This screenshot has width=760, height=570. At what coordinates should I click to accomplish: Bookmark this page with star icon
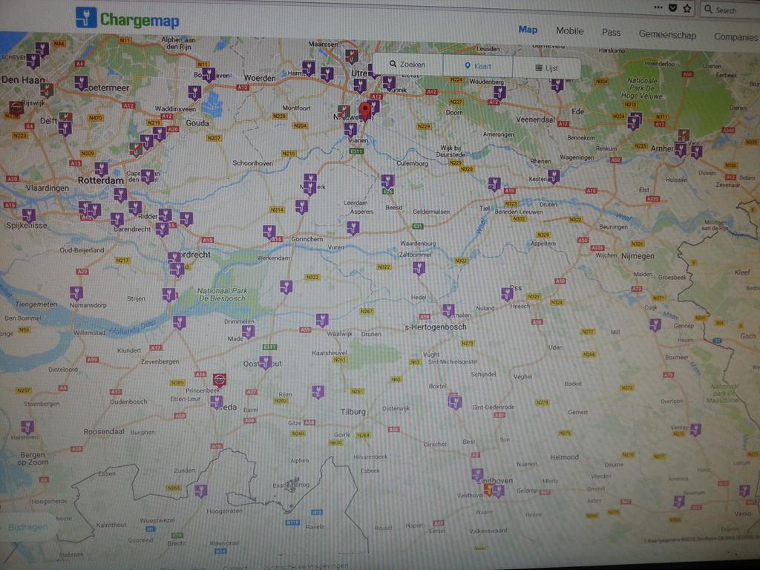(x=687, y=8)
